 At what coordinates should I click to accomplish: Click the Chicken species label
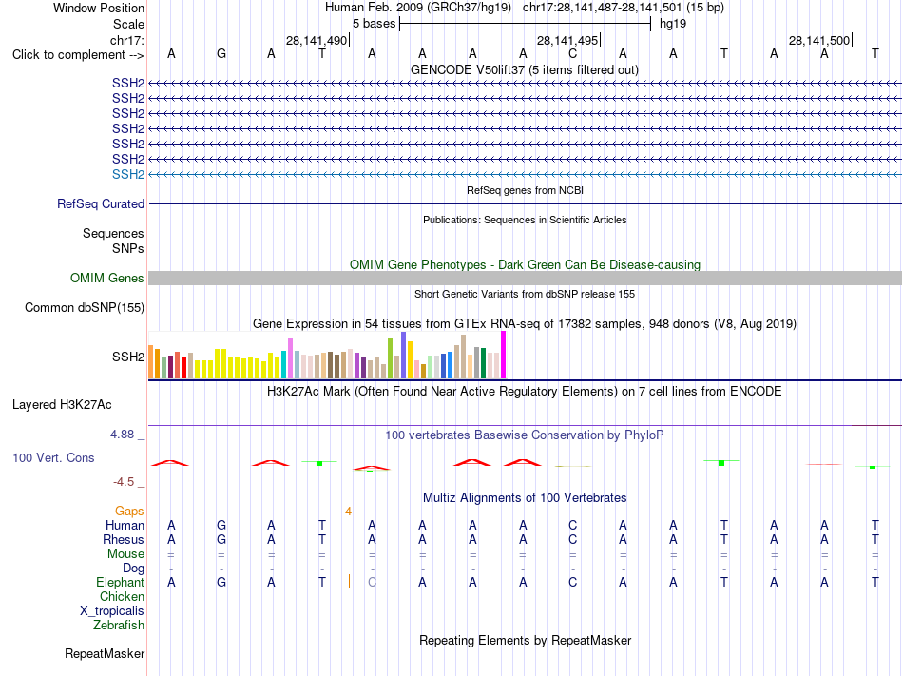point(122,596)
